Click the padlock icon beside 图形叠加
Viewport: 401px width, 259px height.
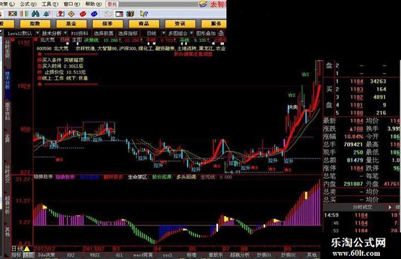pos(221,33)
